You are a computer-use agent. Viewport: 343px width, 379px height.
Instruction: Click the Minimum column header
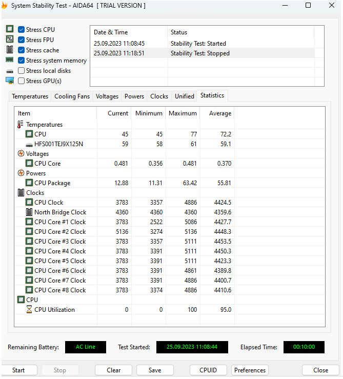coord(148,113)
